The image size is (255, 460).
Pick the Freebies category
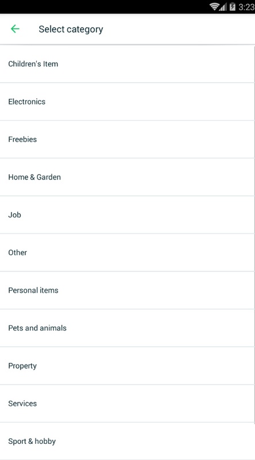(x=127, y=139)
